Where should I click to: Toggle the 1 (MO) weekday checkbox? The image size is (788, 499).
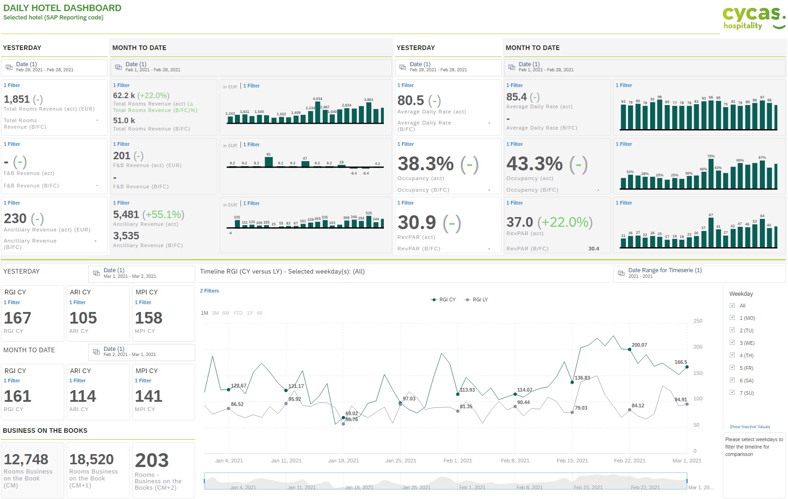click(732, 318)
